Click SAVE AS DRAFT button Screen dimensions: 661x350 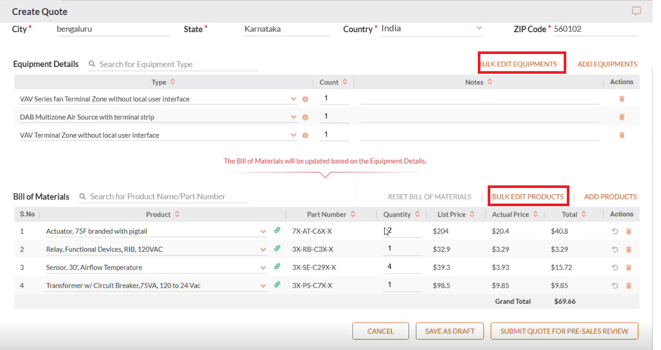(x=450, y=331)
